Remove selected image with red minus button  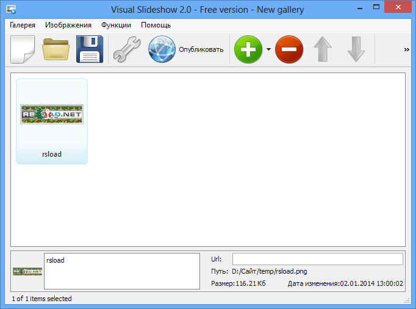point(289,49)
